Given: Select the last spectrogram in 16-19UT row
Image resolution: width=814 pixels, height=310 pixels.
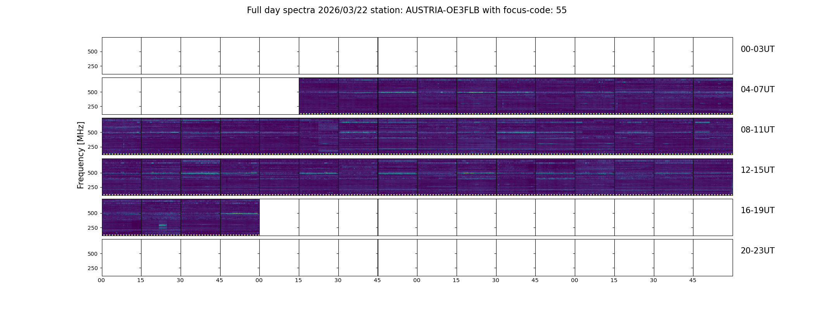Looking at the screenshot, I should coord(240,217).
